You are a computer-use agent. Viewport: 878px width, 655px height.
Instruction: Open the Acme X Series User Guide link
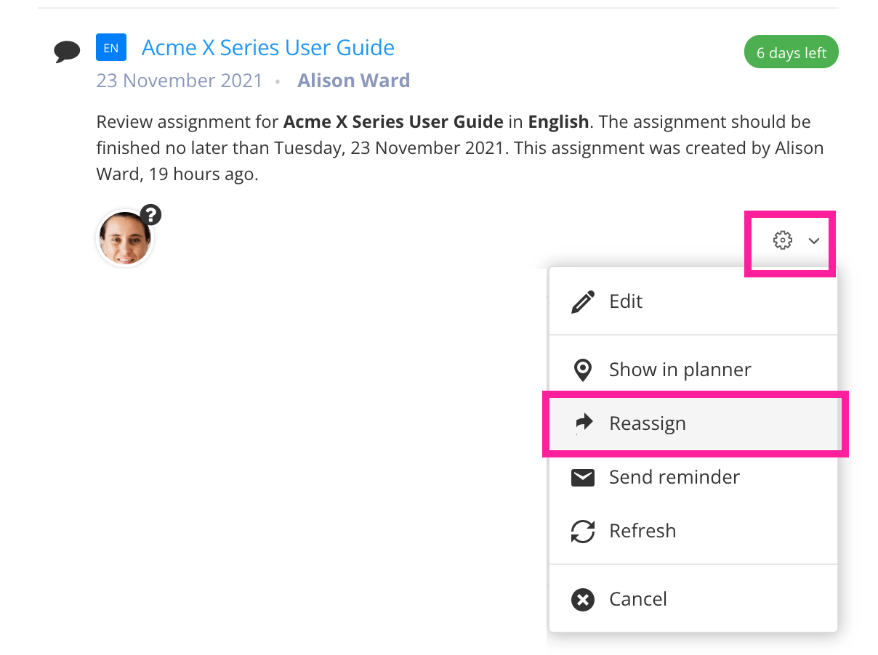click(267, 47)
